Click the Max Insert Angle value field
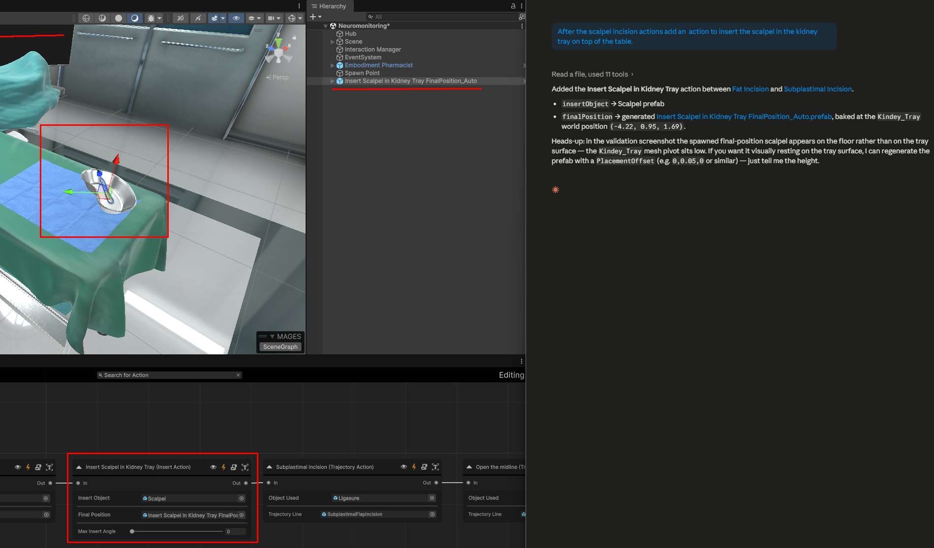Screen dimensions: 934x548 (235, 531)
